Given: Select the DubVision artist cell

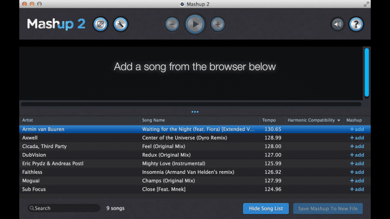Looking at the screenshot, I should coord(34,155).
